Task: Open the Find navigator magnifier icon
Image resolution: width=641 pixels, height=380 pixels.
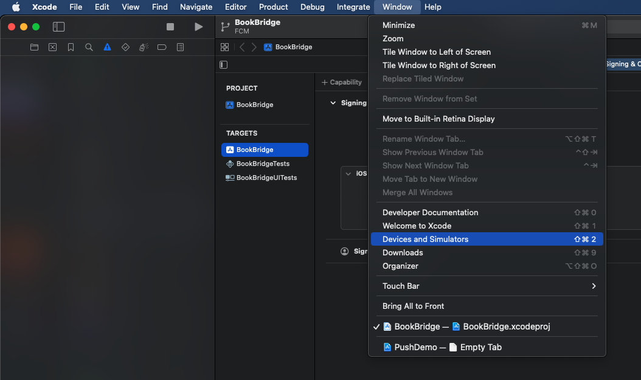Action: pyautogui.click(x=89, y=47)
